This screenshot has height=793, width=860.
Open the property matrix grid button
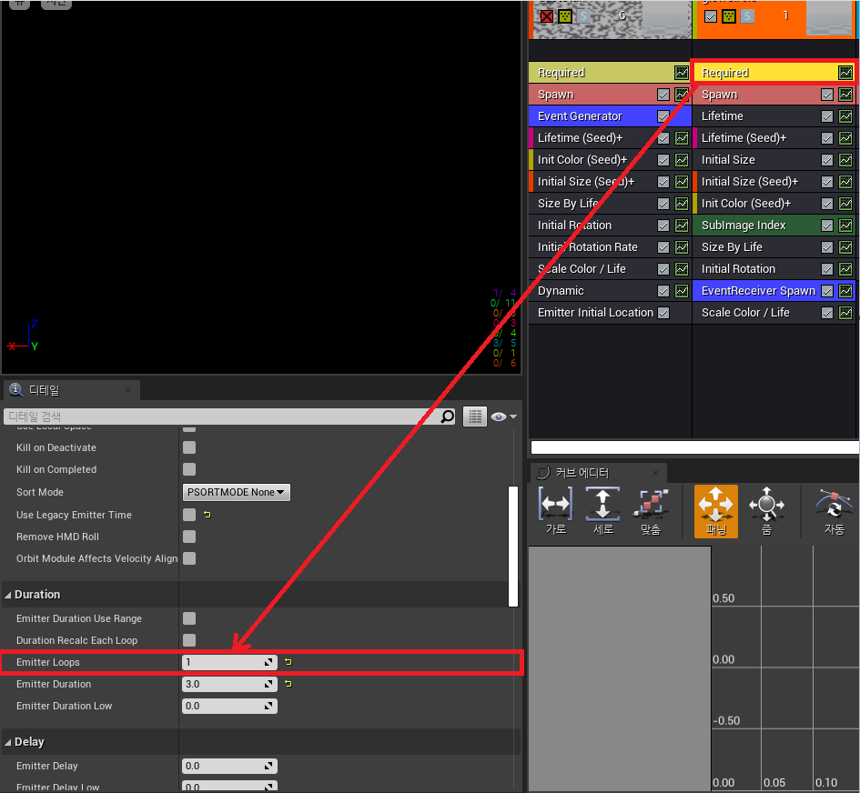[475, 417]
